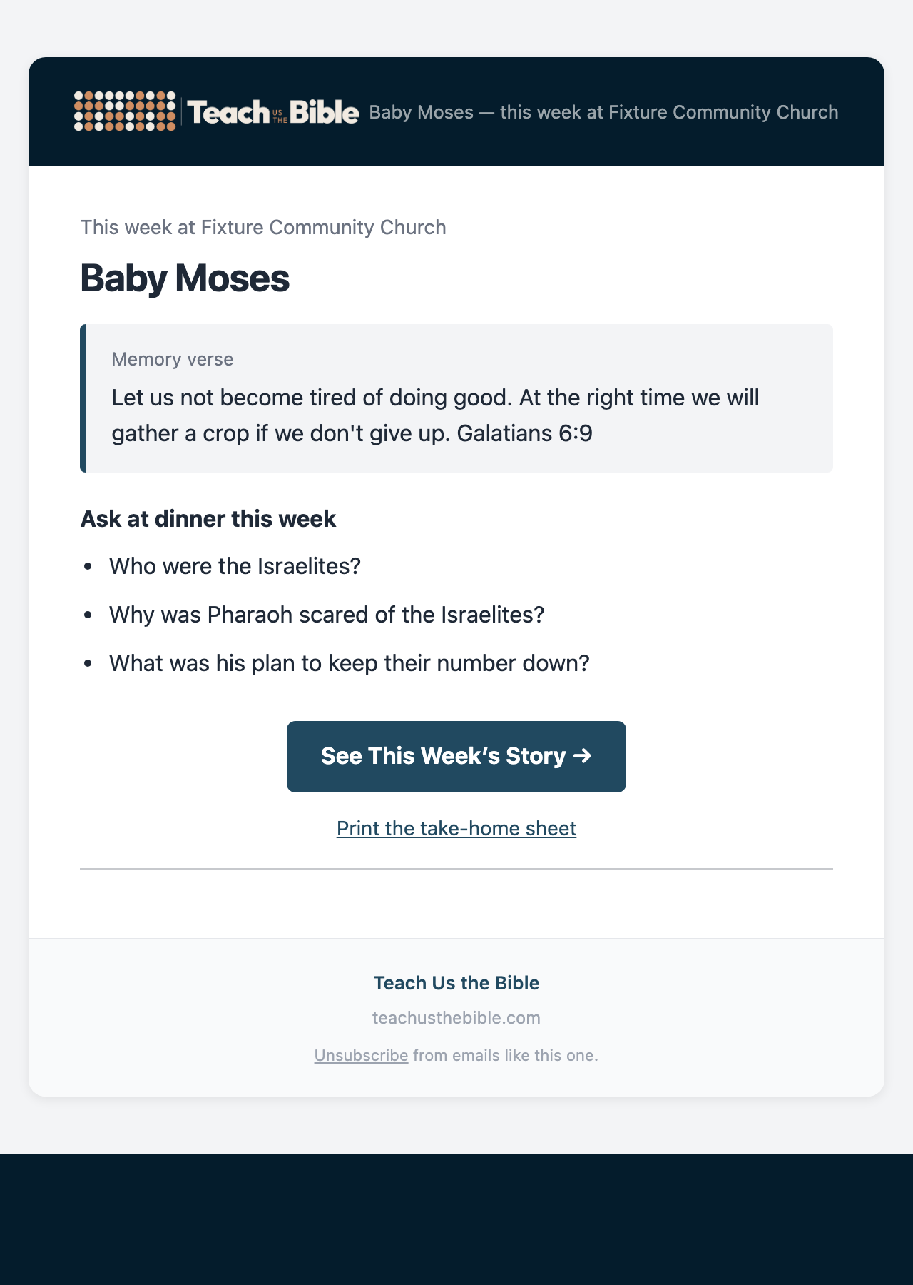
Task: Follow the Print the take-home sheet link
Action: coord(456,828)
